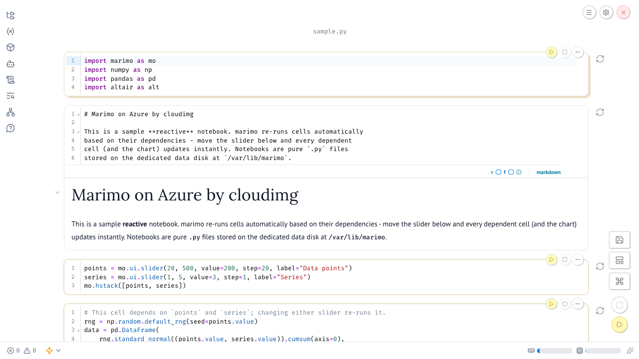Stop execution on the rng DataFrame cell
Viewport: 639px width, 359px height.
565,304
